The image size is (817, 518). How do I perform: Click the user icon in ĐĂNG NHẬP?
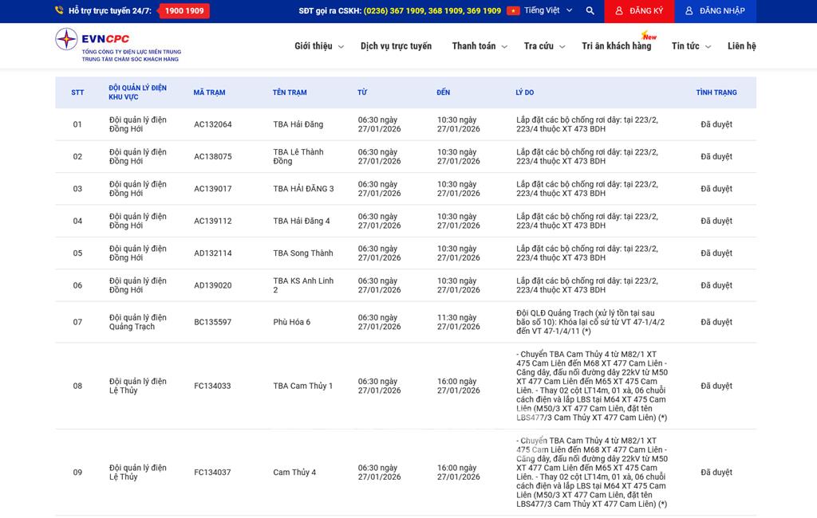point(689,11)
